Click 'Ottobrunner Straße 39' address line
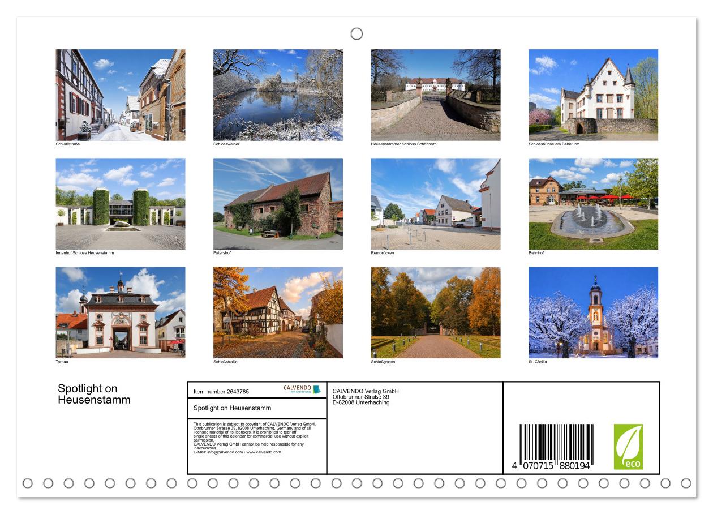 [x=361, y=397]
